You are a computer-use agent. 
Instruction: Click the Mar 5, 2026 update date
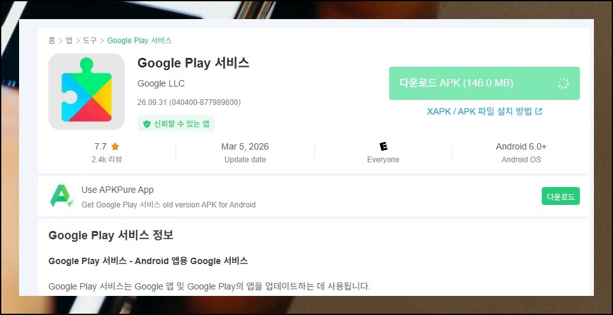pos(245,147)
